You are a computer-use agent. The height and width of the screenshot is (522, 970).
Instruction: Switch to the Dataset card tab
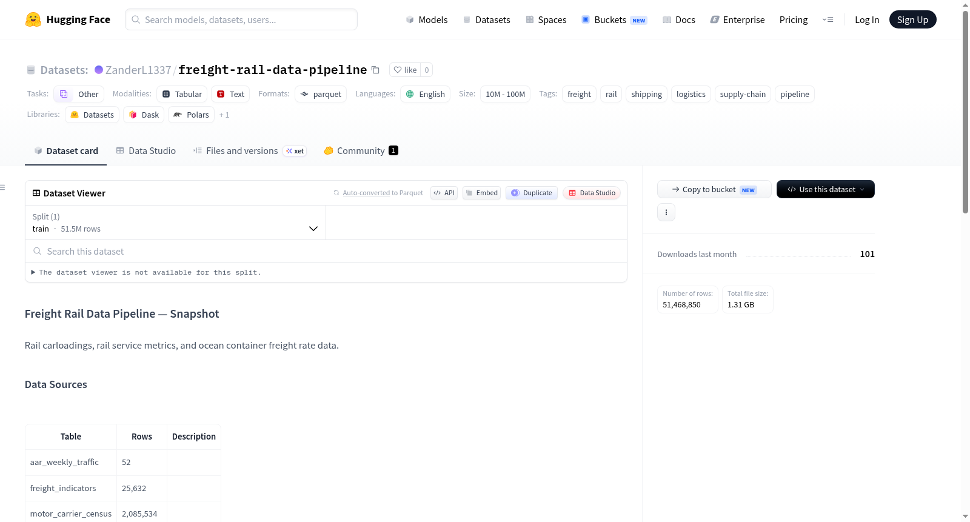65,150
